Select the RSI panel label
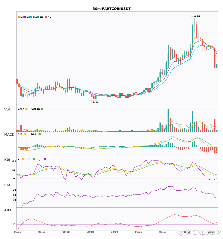The width and height of the screenshot is (223, 239). (7, 185)
